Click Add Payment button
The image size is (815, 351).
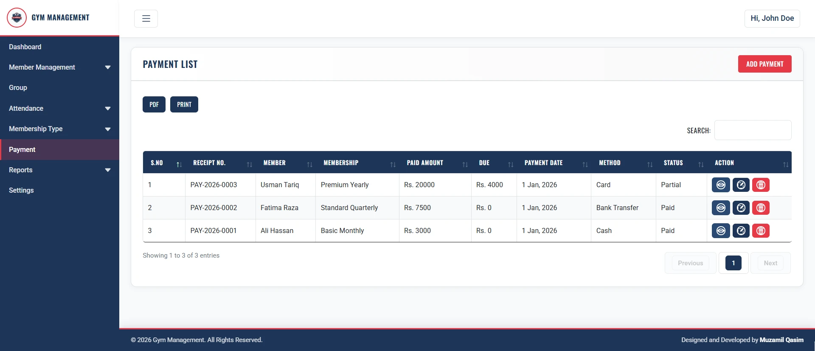[764, 64]
